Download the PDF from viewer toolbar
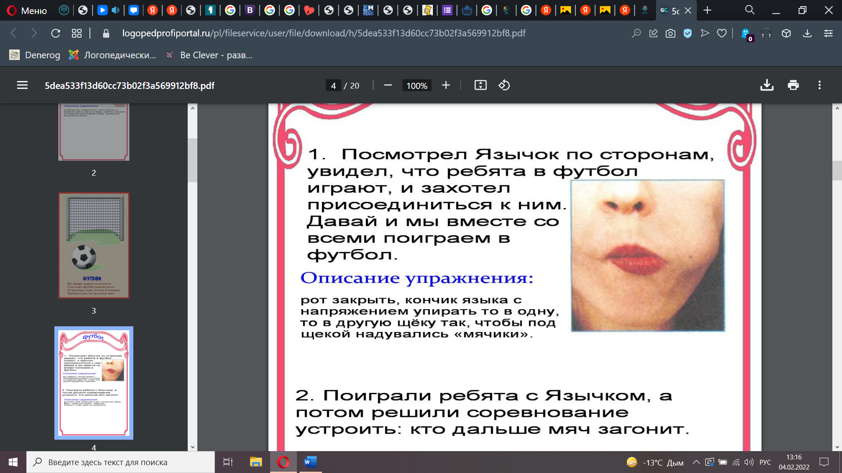 coord(767,85)
